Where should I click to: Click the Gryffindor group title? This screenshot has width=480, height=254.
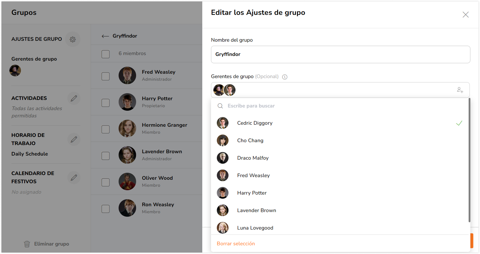coord(125,36)
